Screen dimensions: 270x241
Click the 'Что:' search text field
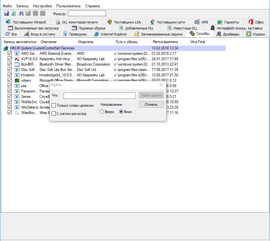(x=99, y=96)
